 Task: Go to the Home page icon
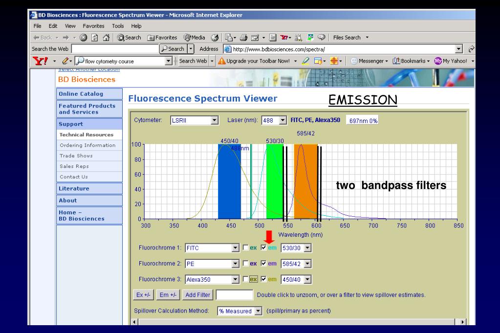tap(106, 38)
